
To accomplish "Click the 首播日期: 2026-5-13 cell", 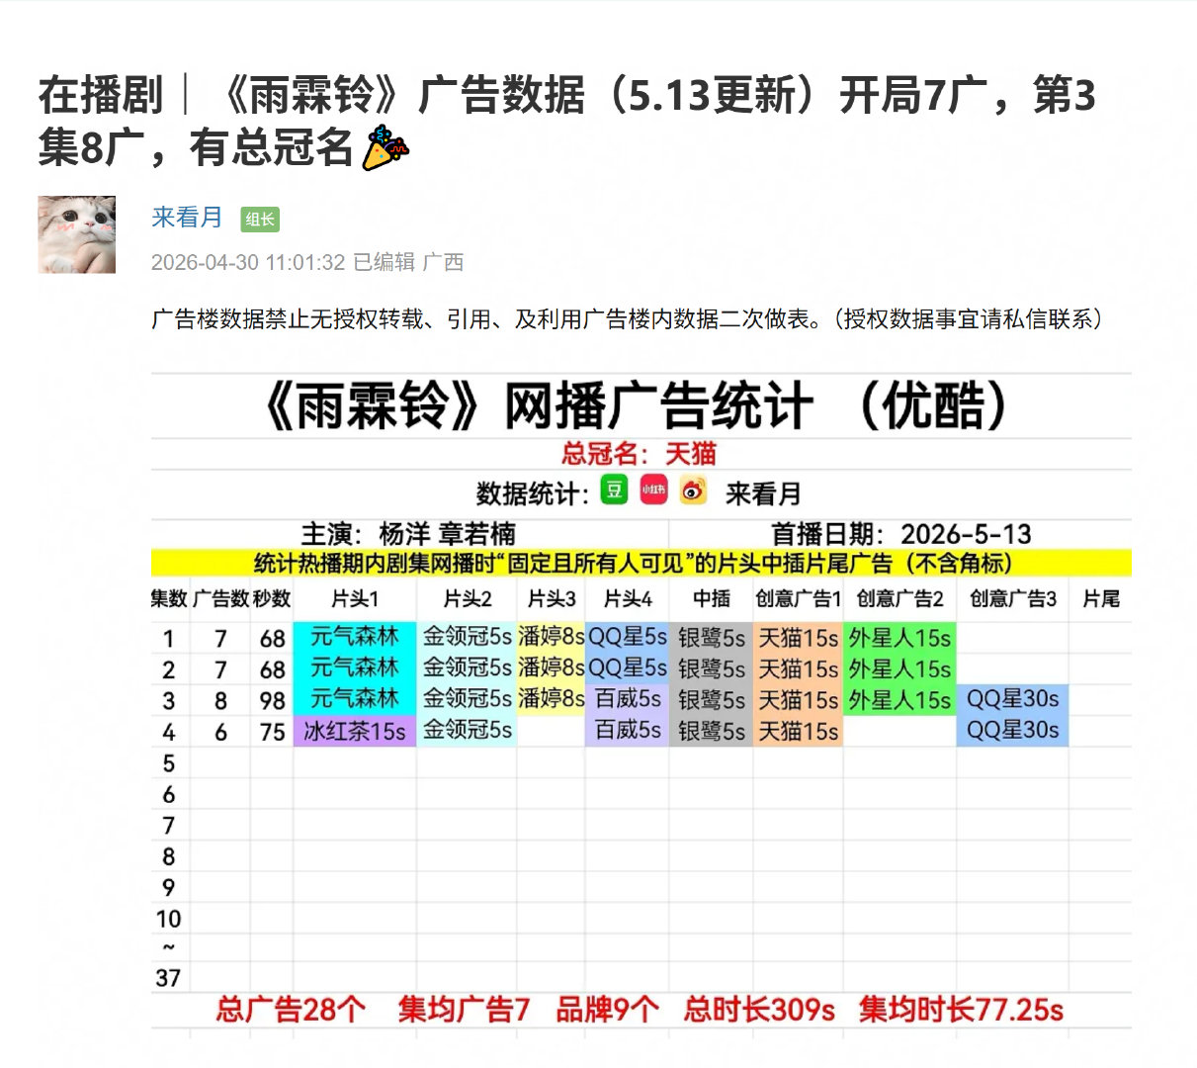I will (901, 534).
